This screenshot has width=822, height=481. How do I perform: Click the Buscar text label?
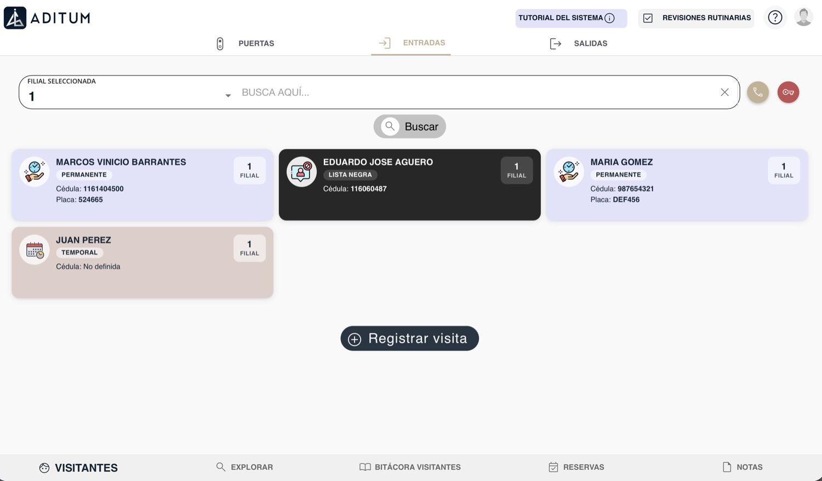pos(421,126)
